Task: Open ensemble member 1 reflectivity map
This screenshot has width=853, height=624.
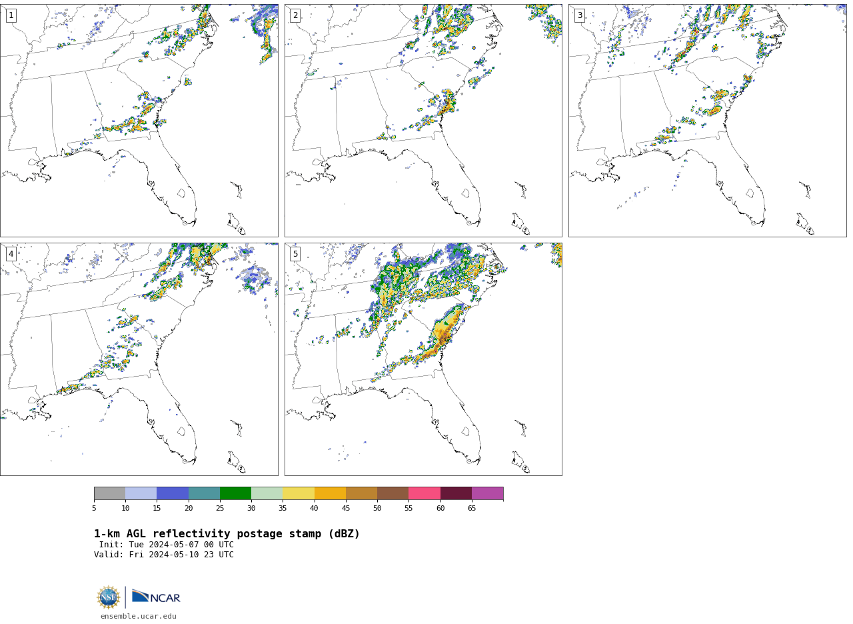Action: [x=139, y=121]
